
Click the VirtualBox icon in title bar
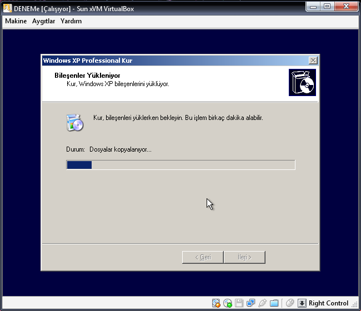click(7, 8)
